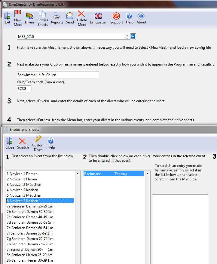
Task: Click the down spinner arrow of the meet field
Action: [x=127, y=38]
